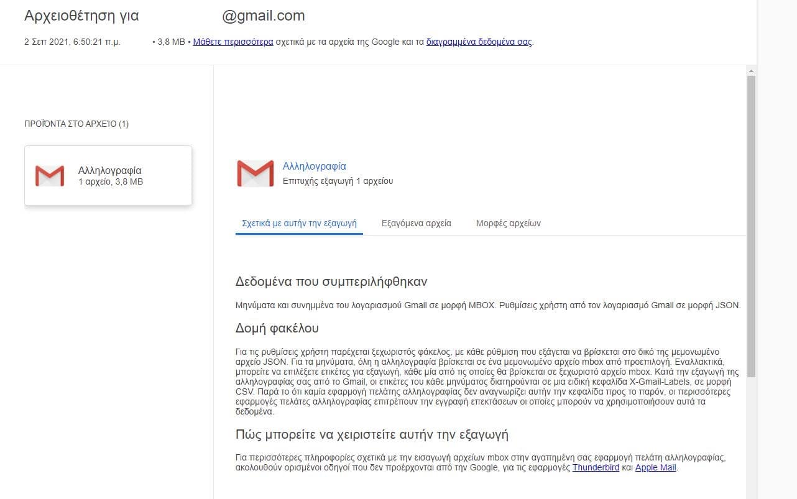Click the scrollbar track below the thumb
The height and width of the screenshot is (499, 797).
click(751, 435)
